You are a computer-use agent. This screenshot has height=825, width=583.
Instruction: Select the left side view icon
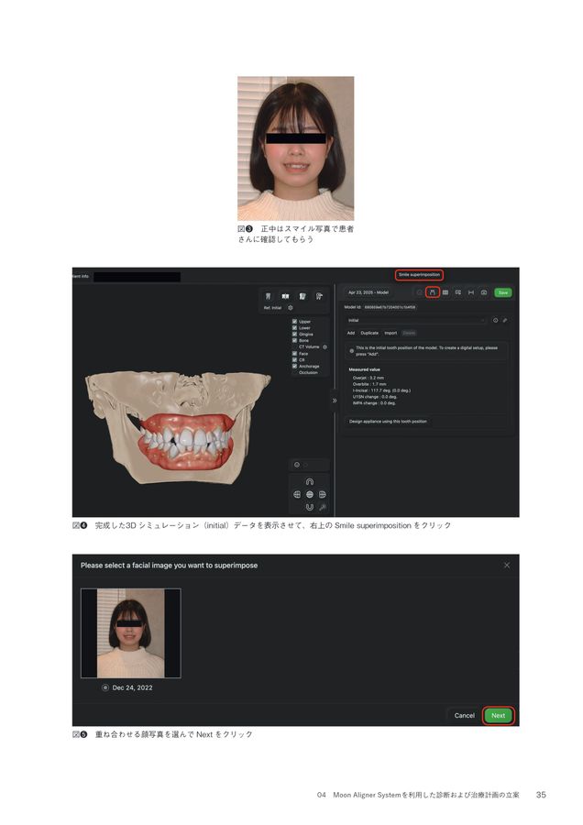point(297,495)
